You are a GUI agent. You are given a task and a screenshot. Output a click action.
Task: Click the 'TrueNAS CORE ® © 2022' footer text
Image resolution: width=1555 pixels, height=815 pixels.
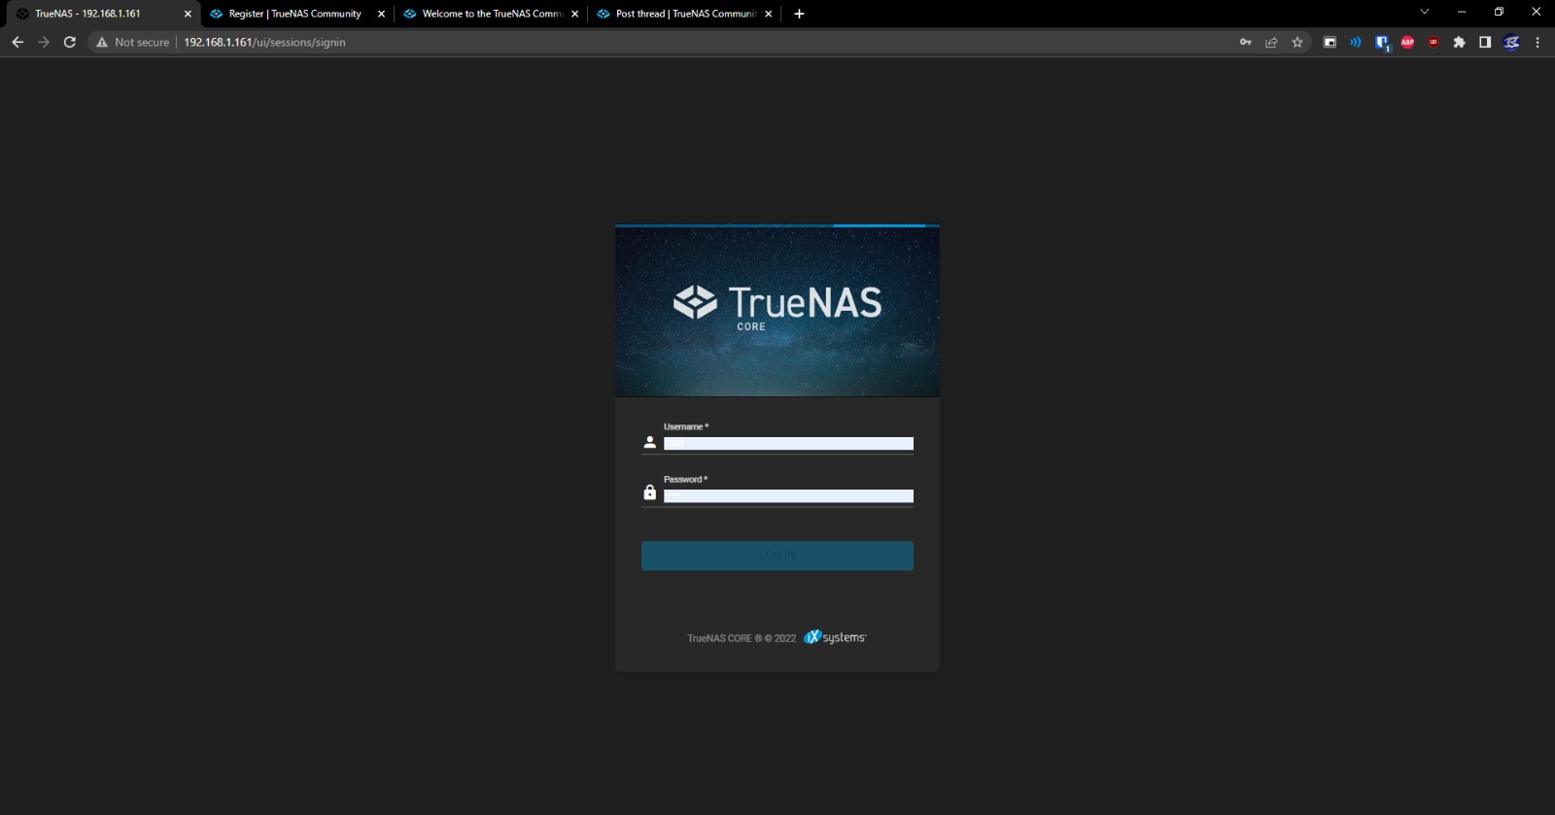742,638
